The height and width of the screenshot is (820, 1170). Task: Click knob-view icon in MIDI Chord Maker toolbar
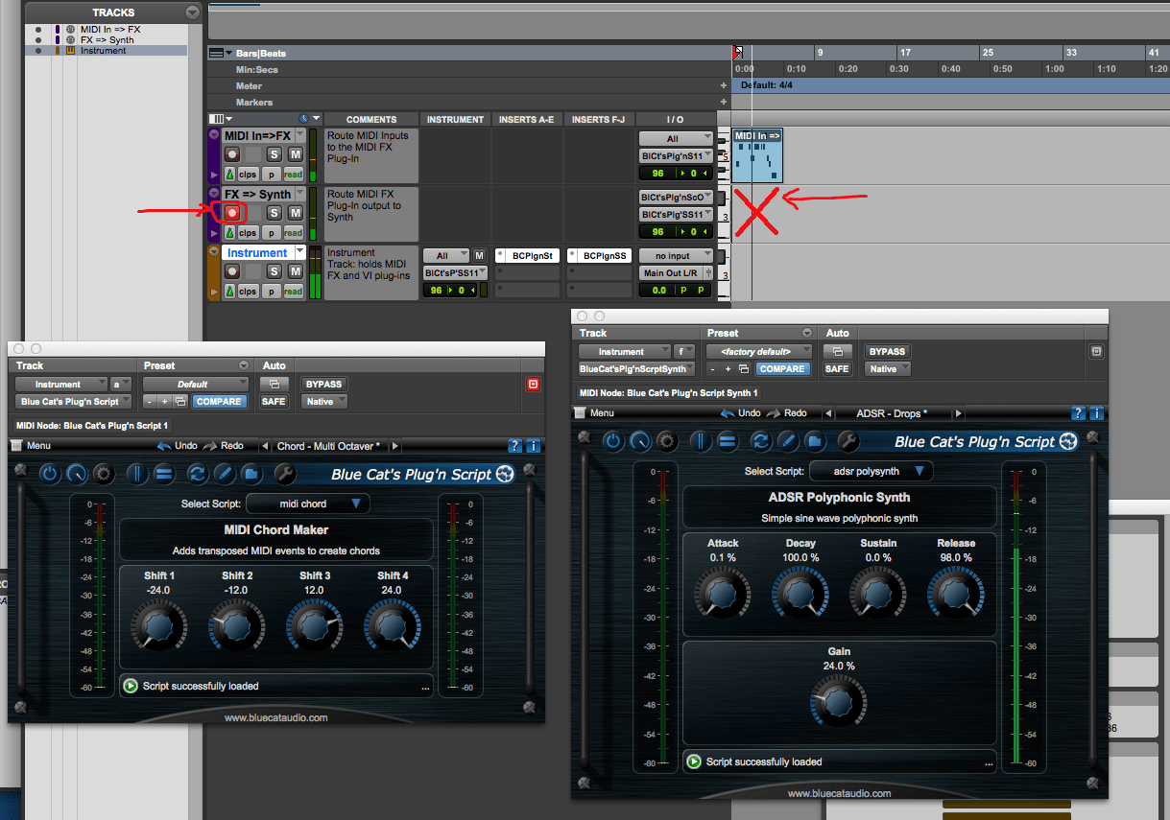click(76, 473)
